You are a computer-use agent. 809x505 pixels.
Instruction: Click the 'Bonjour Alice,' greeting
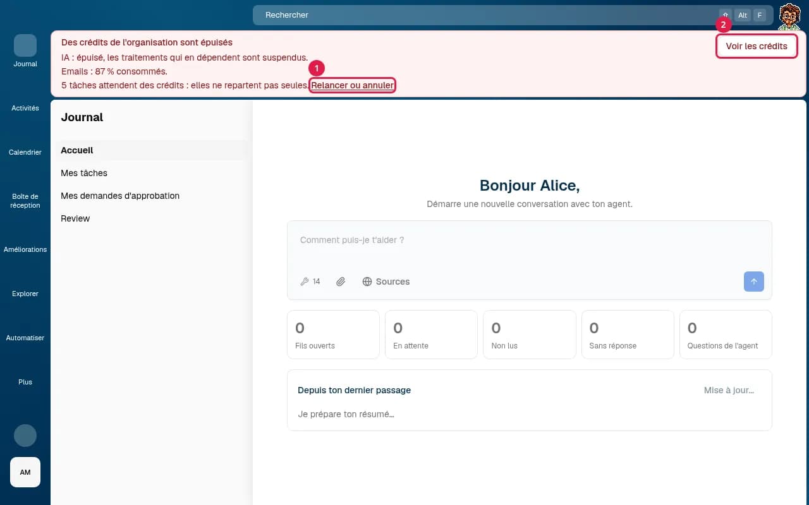tap(530, 186)
